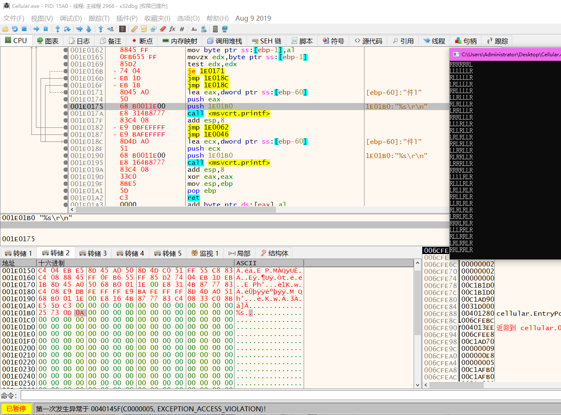Open a file with the folder icon
The image size is (561, 415).
point(5,29)
